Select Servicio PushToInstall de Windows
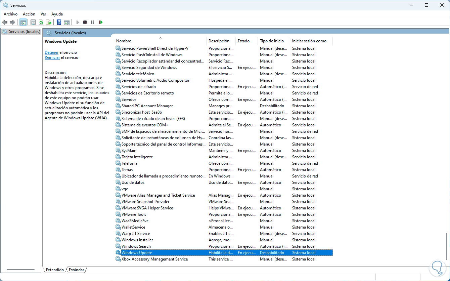The image size is (450, 281). point(152,55)
